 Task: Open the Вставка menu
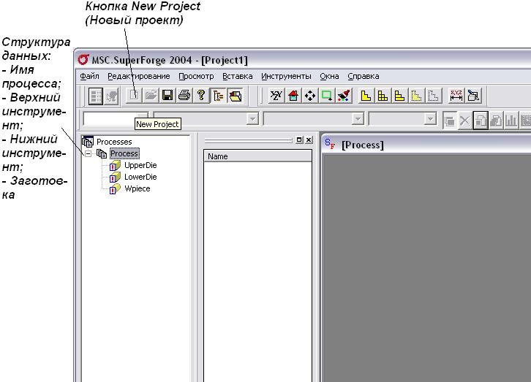[238, 77]
